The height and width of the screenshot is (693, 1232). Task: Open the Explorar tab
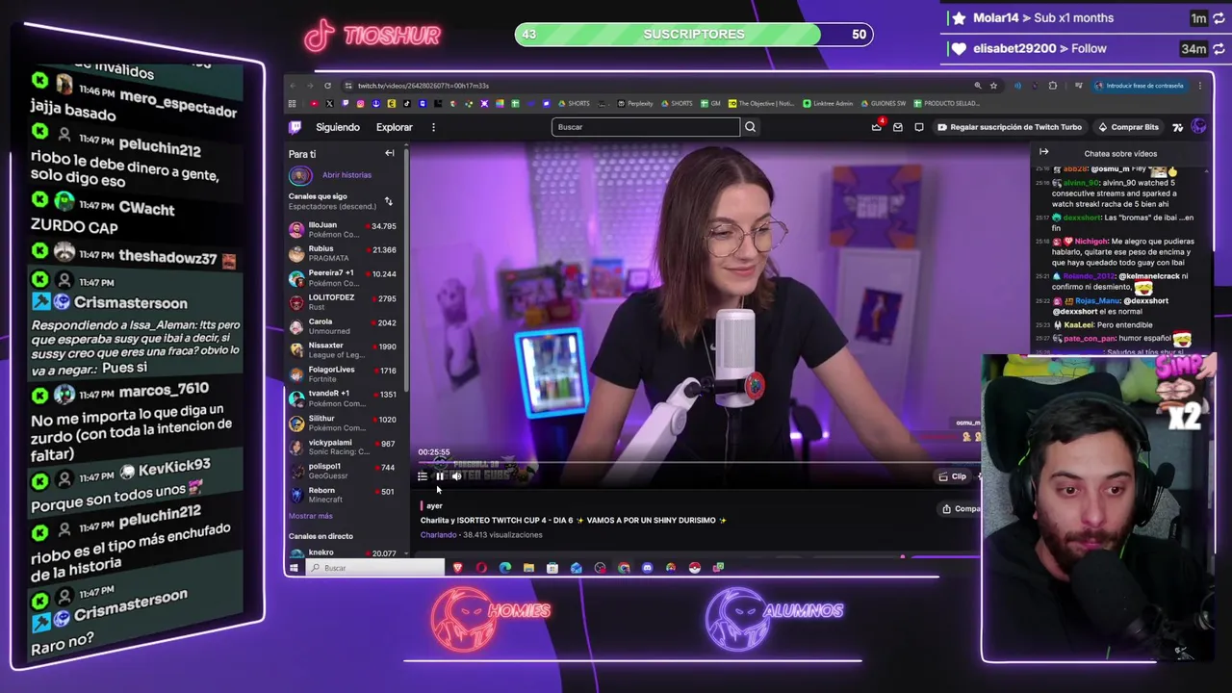pyautogui.click(x=394, y=127)
